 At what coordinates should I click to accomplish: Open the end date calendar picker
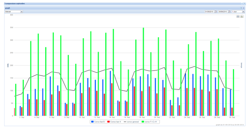tap(229, 11)
